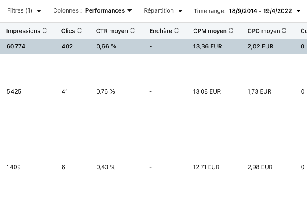Click the CPM moyen header text
Screen dimensions: 307x203
point(210,31)
